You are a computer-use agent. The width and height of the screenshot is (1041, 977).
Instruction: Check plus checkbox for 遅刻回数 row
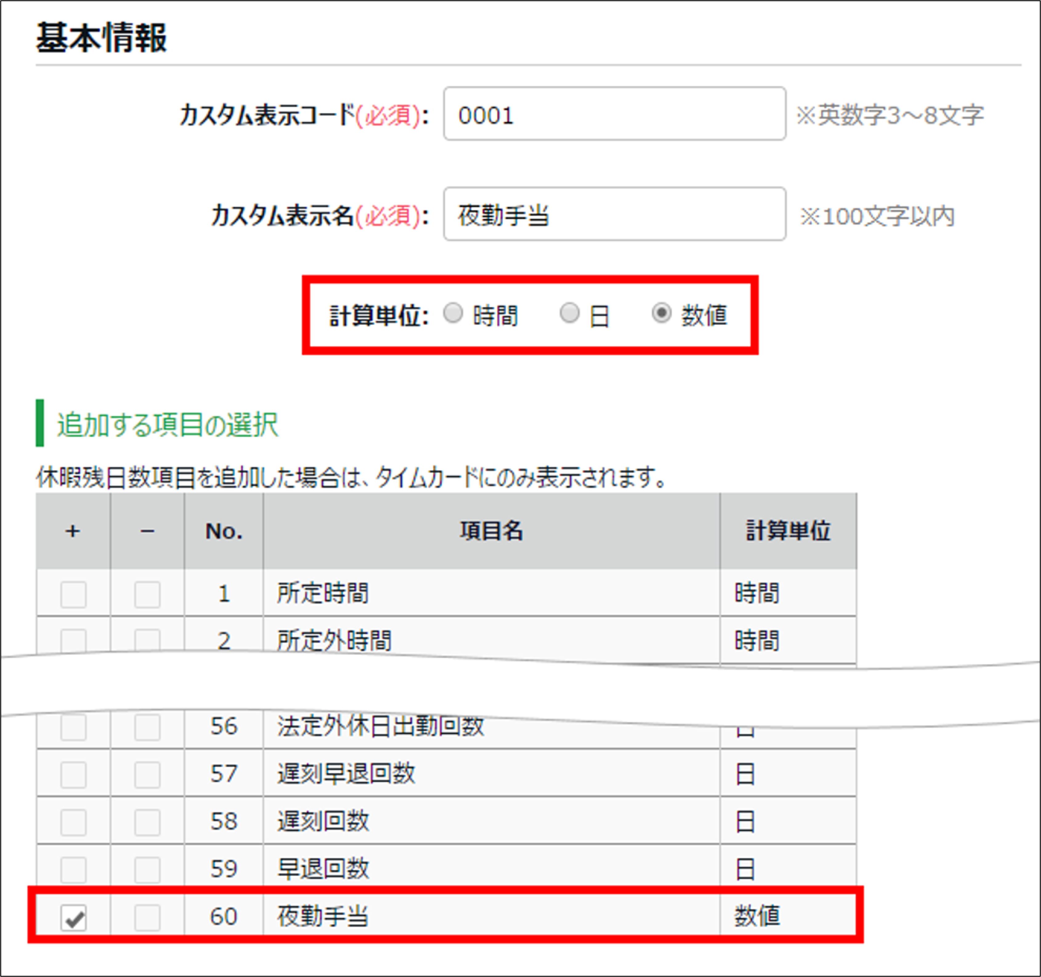[73, 823]
